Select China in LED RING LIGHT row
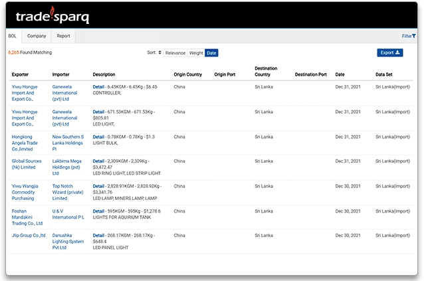 click(179, 161)
